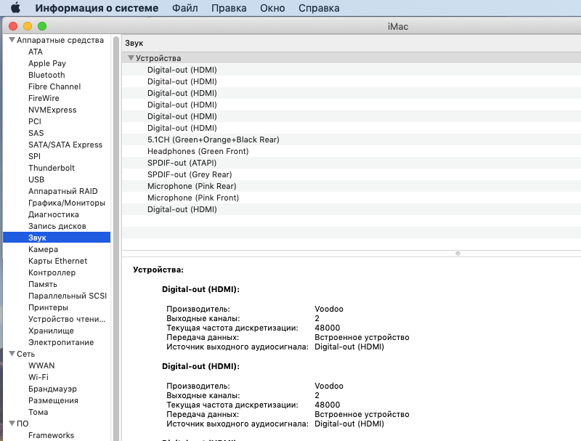This screenshot has height=441, width=581.
Task: Open the Файл menu
Action: tap(184, 8)
